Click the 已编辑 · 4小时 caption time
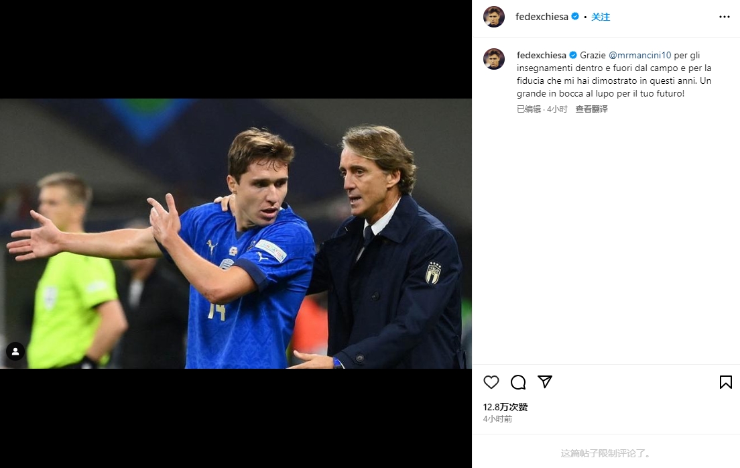The height and width of the screenshot is (468, 740). (542, 109)
